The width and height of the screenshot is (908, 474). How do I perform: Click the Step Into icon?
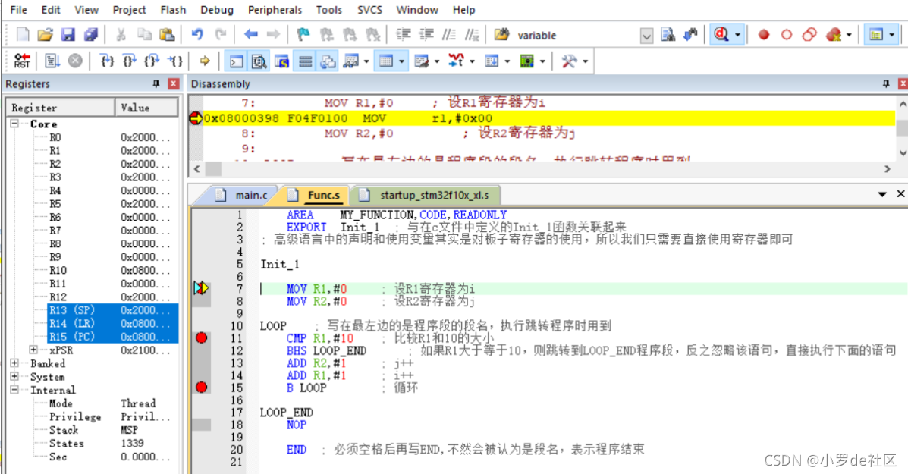pyautogui.click(x=106, y=61)
